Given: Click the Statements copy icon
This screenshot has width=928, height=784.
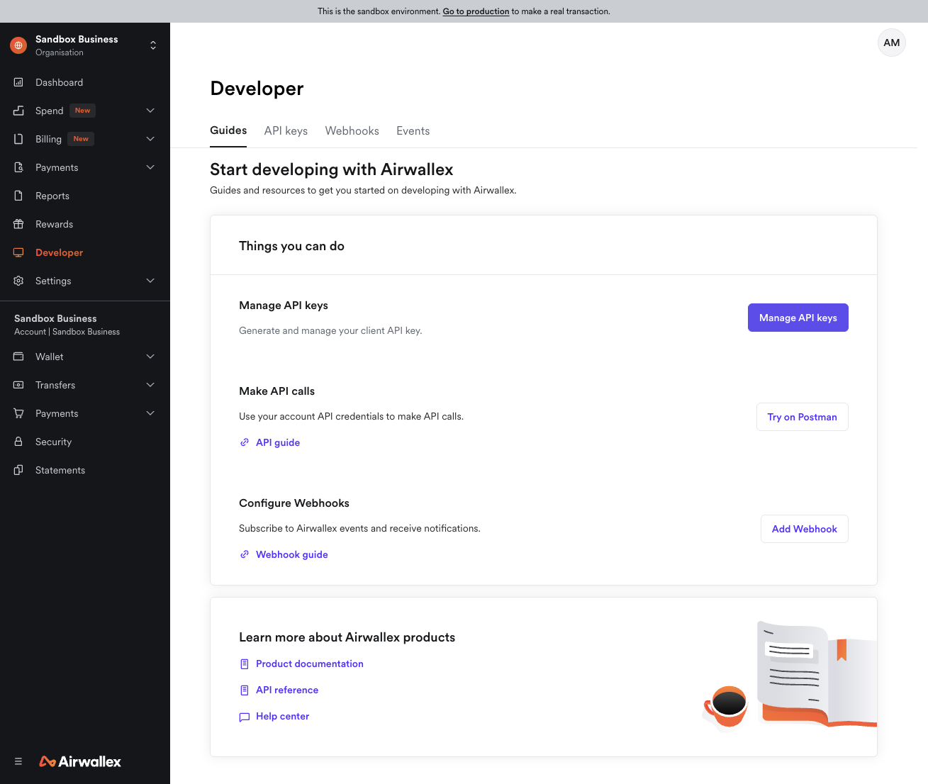Looking at the screenshot, I should [x=18, y=470].
